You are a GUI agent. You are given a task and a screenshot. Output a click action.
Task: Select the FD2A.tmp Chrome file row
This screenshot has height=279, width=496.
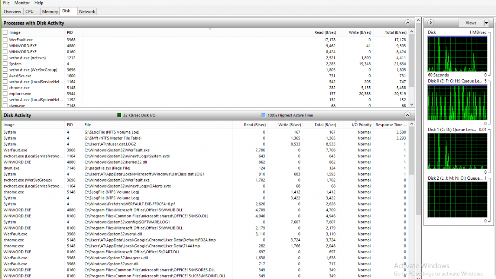coord(205,240)
